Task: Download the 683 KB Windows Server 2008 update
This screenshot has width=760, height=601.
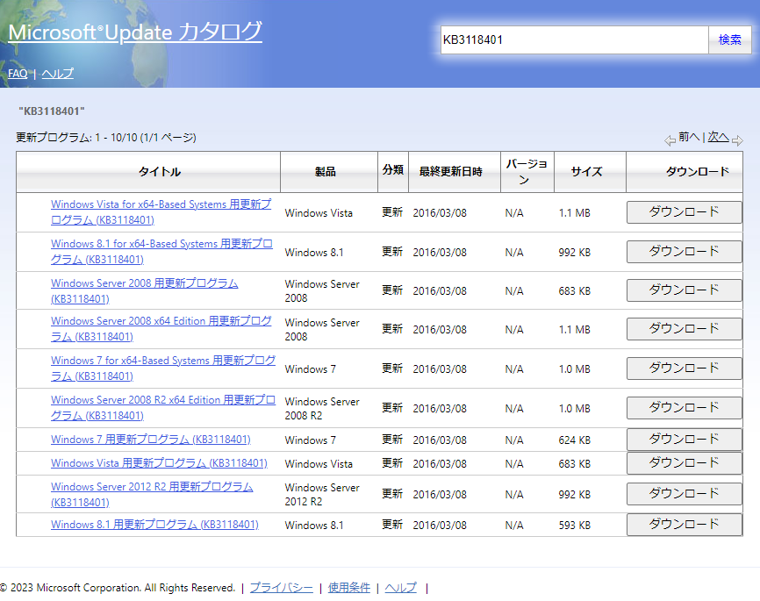Action: (x=684, y=290)
